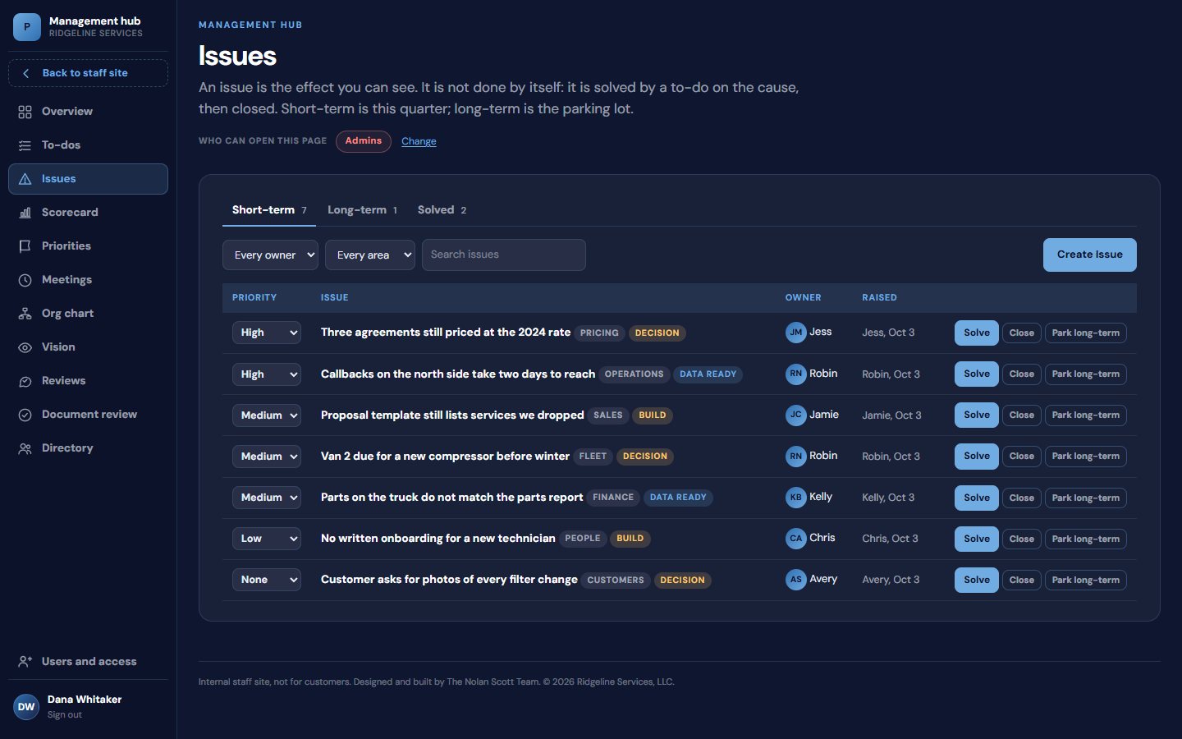The width and height of the screenshot is (1182, 739).
Task: Park the onboarding issue long-term
Action: pos(1086,539)
